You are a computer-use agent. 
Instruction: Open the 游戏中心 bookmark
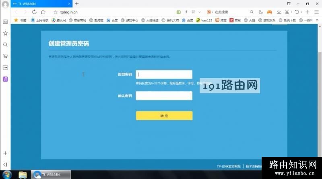[x=129, y=20]
